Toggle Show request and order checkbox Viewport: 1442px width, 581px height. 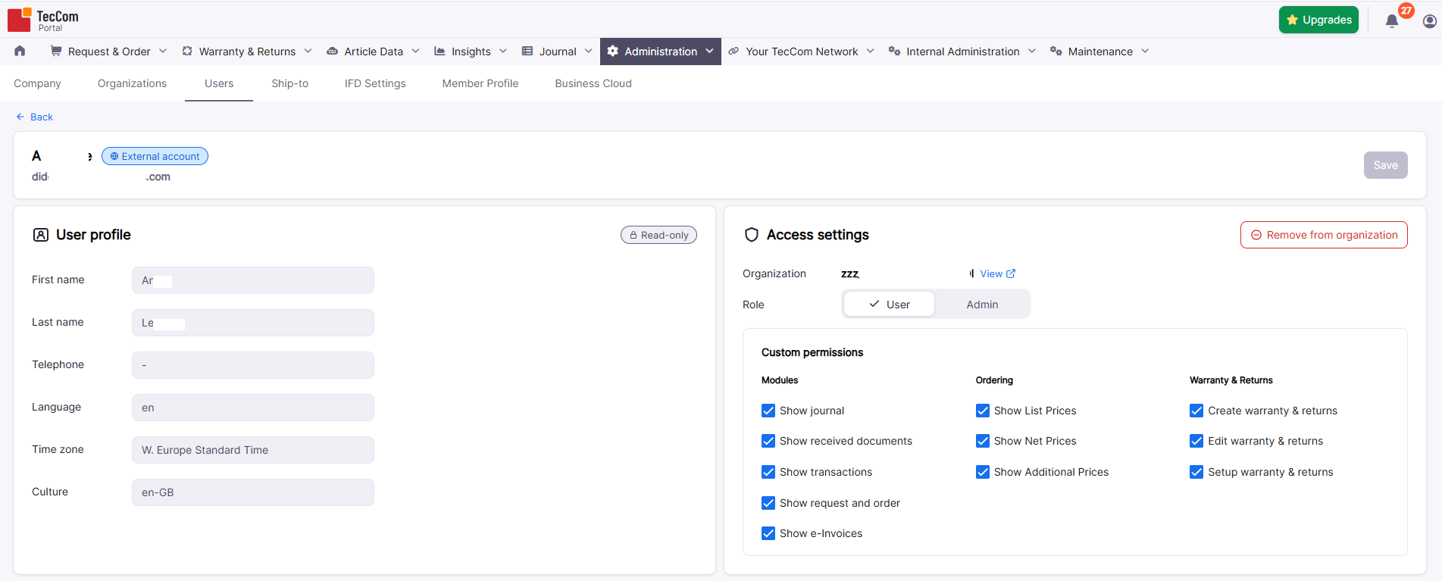[768, 503]
